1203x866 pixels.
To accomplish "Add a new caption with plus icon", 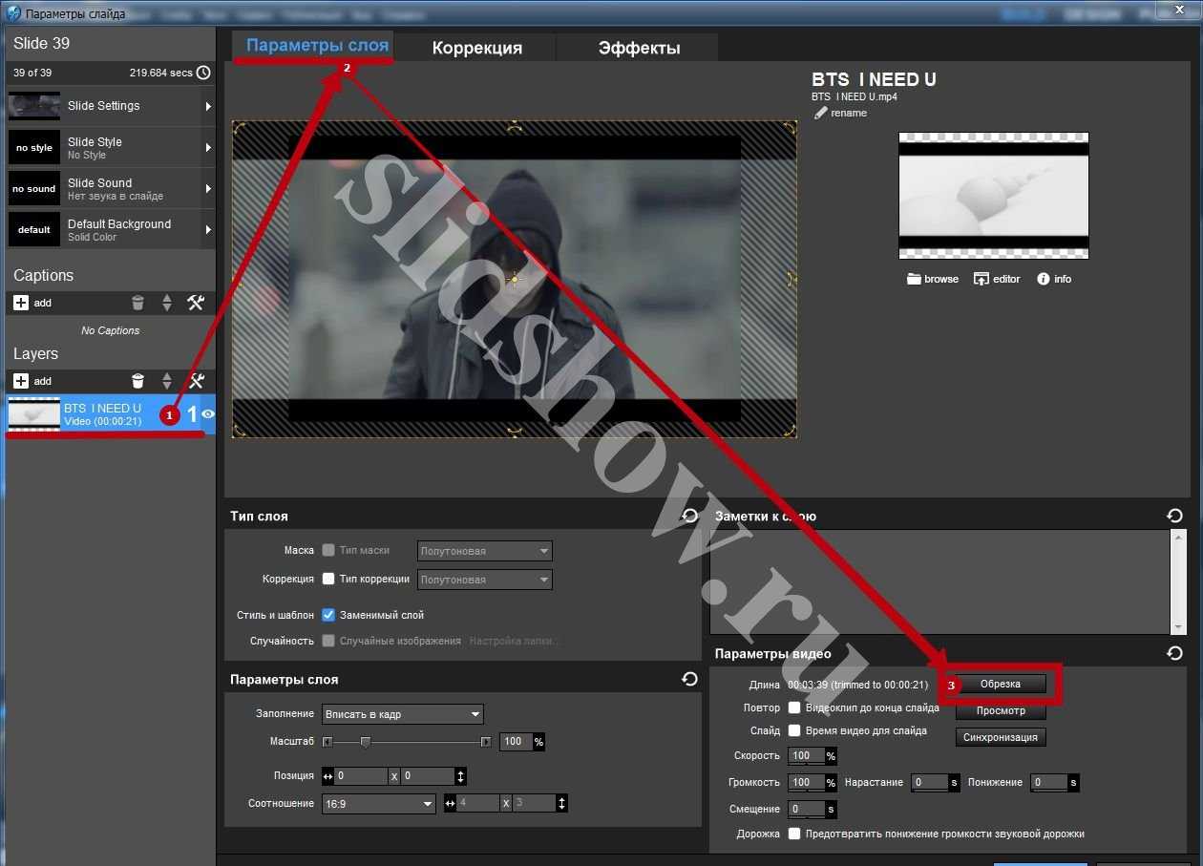I will 21,303.
